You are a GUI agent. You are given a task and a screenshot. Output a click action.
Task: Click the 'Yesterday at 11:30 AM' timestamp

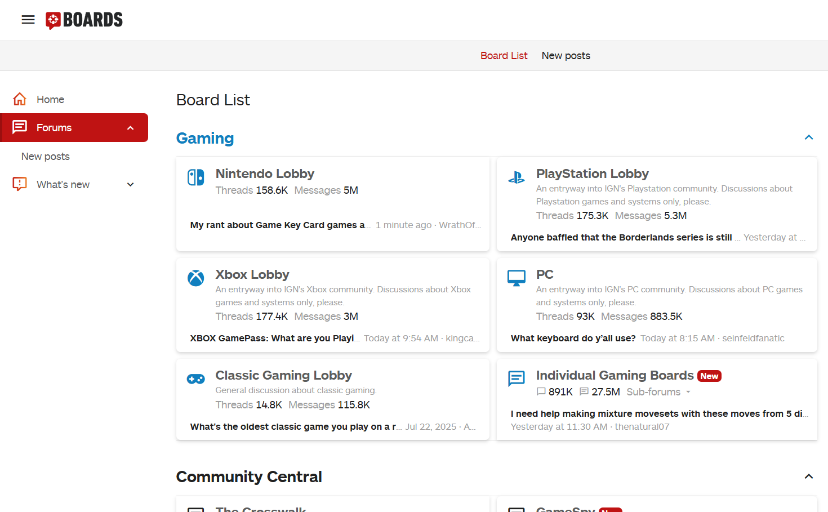pos(559,427)
